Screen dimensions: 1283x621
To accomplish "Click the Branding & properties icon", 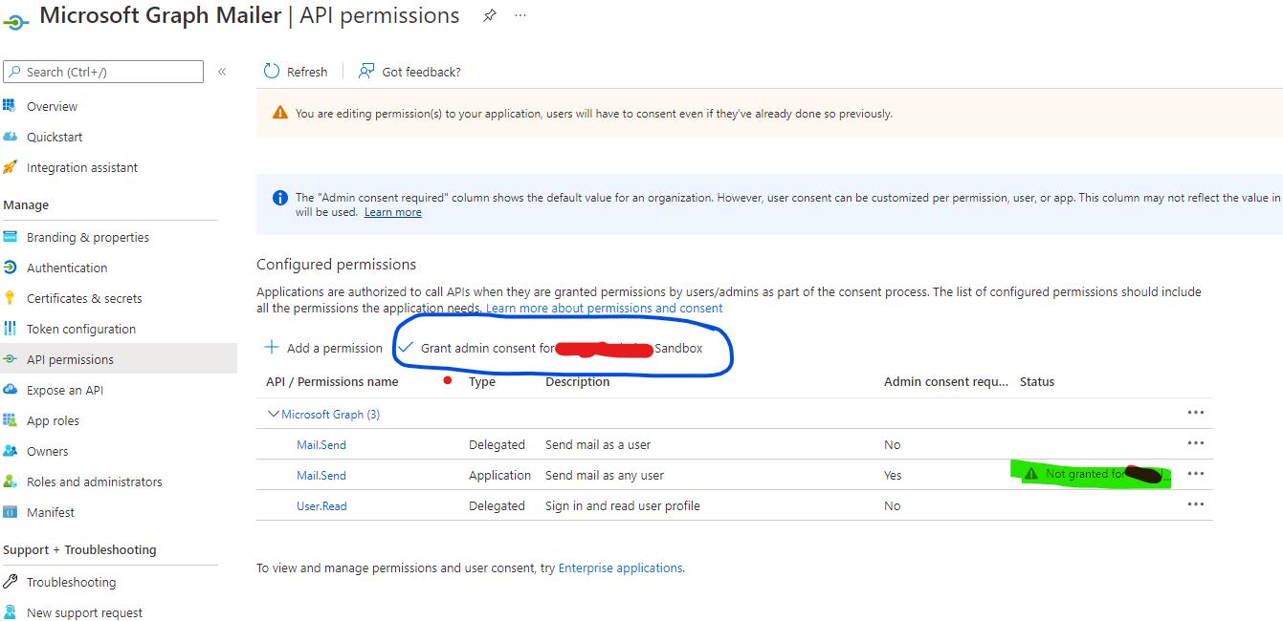I will point(10,237).
